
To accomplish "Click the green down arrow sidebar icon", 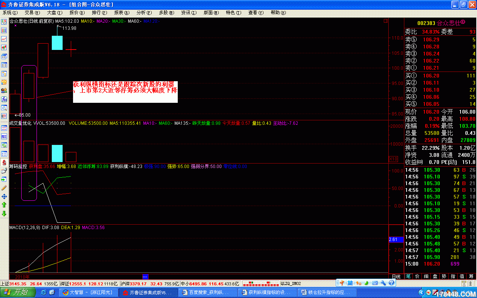I will pos(4,213).
